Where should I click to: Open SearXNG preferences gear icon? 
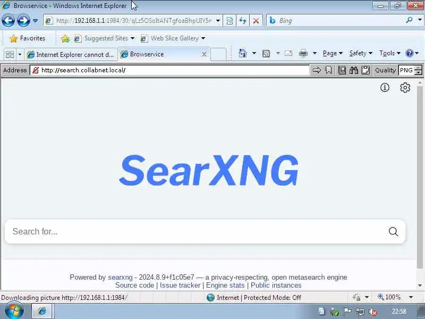pos(405,87)
